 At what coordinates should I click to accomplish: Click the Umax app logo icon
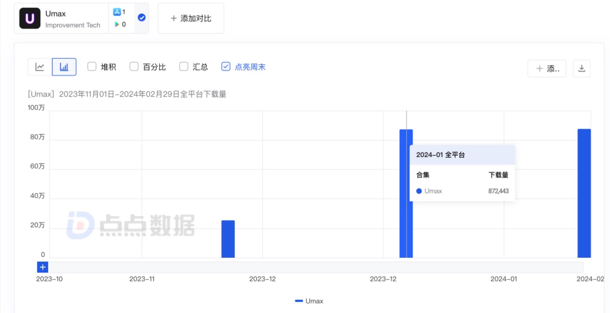click(30, 19)
